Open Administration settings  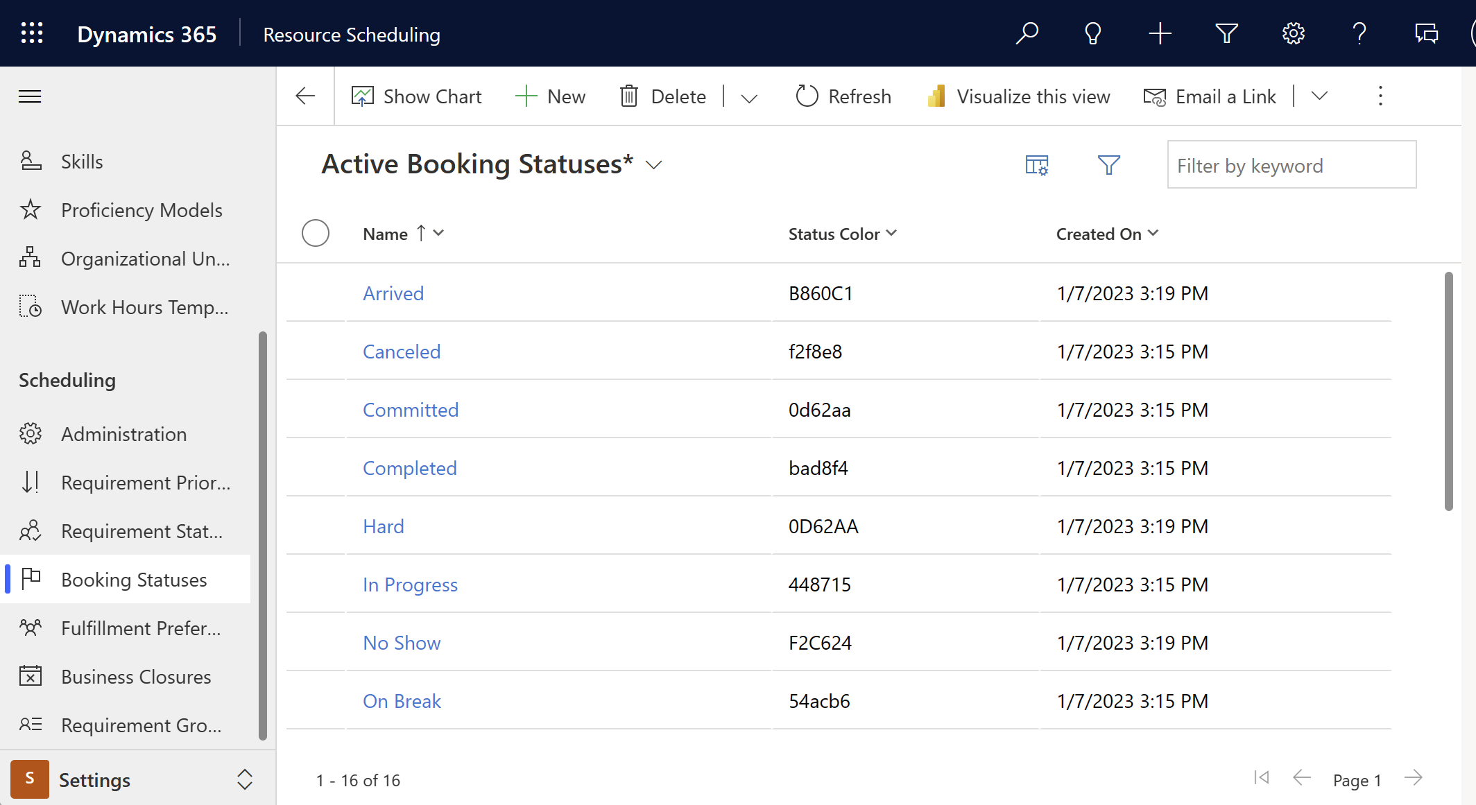coord(122,433)
